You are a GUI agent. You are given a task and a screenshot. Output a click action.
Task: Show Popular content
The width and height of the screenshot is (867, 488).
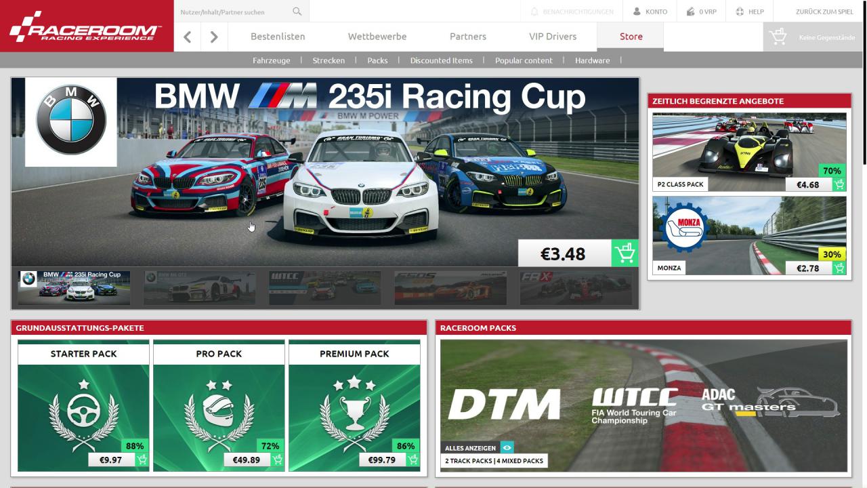524,60
